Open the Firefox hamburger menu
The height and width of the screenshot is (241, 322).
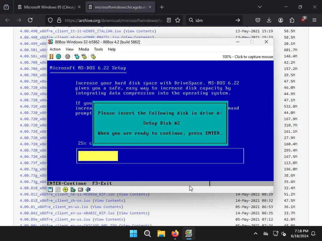[x=314, y=20]
